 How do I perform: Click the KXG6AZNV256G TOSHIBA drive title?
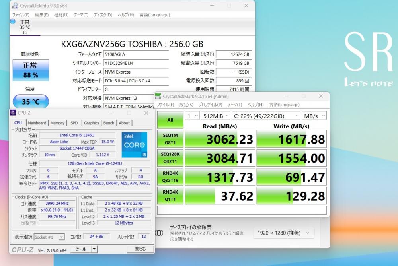(x=132, y=44)
